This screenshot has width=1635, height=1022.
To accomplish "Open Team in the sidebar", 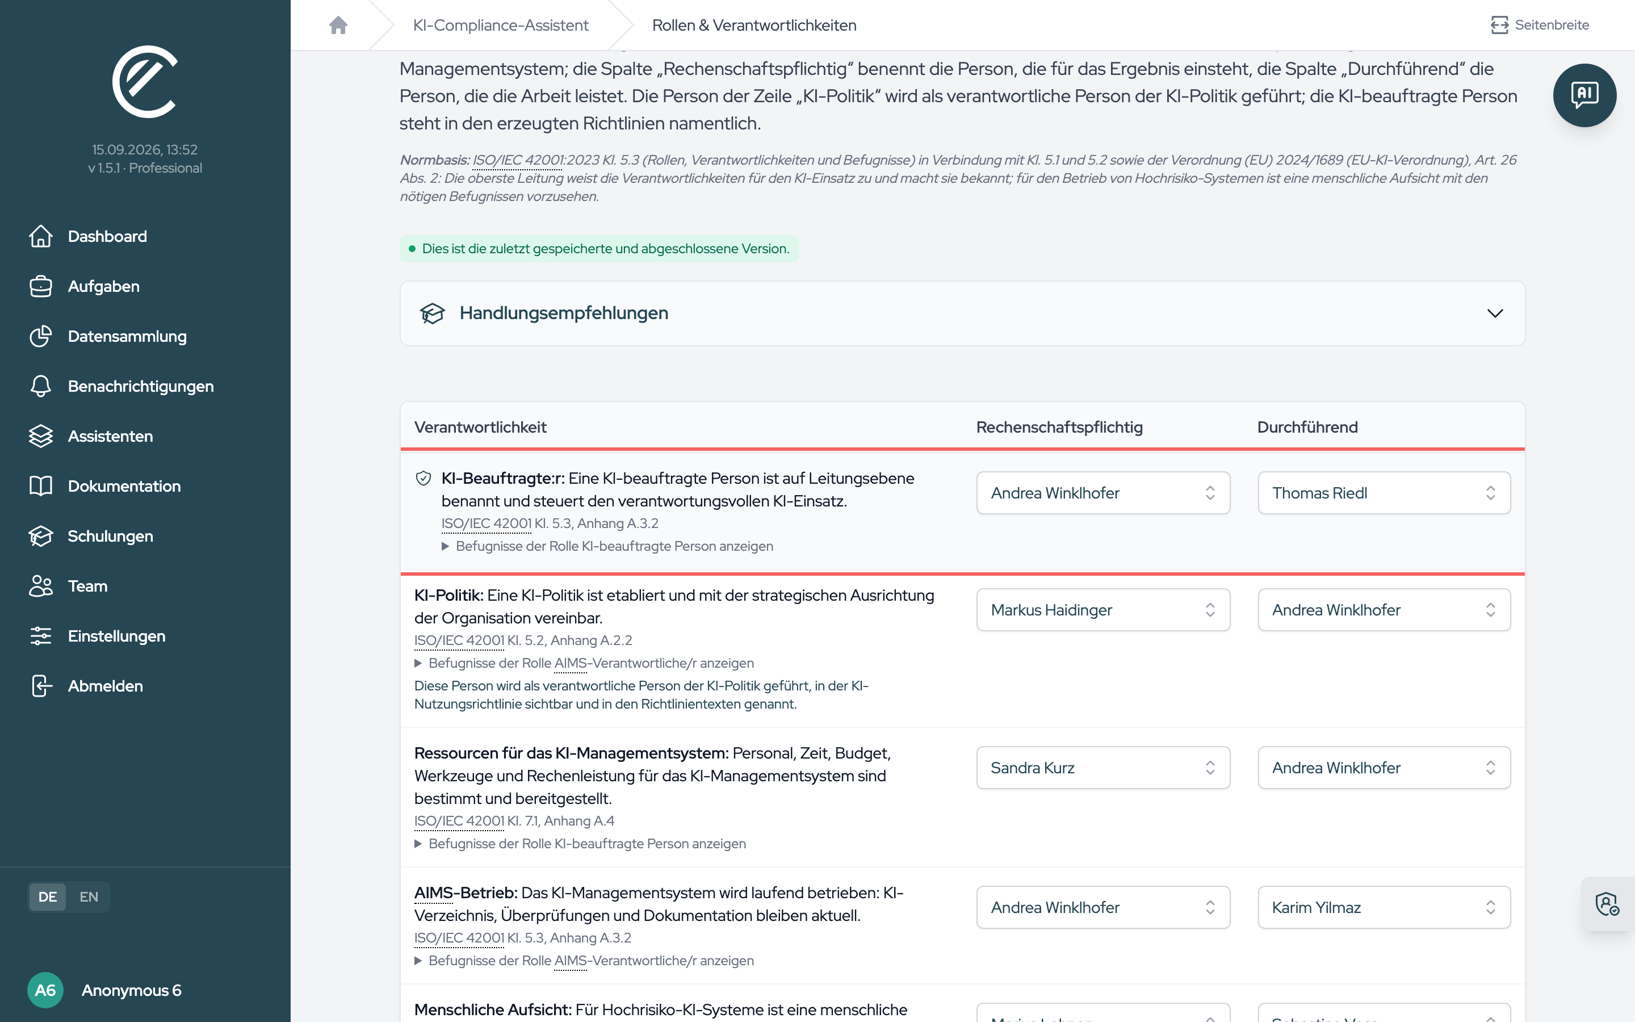I will pyautogui.click(x=88, y=587).
